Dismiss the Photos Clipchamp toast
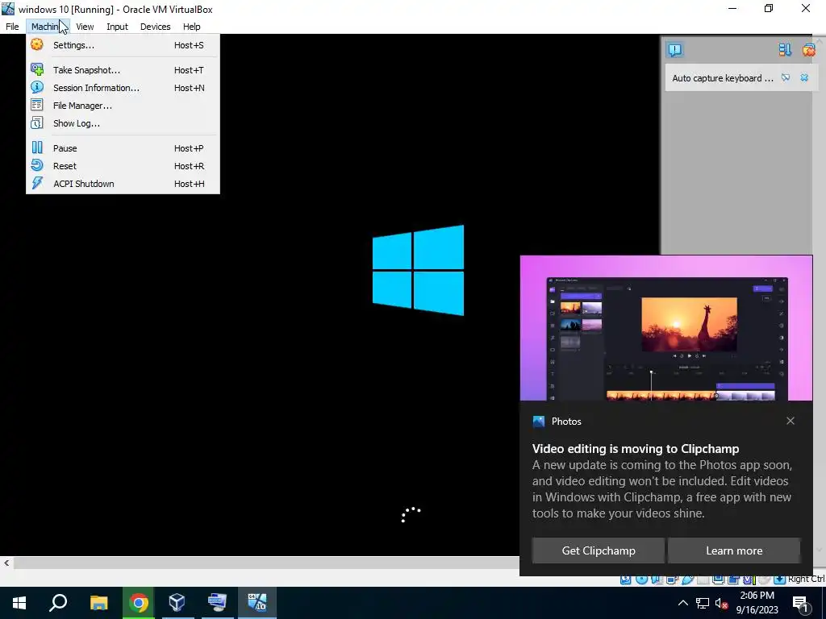The height and width of the screenshot is (619, 826). pos(791,421)
